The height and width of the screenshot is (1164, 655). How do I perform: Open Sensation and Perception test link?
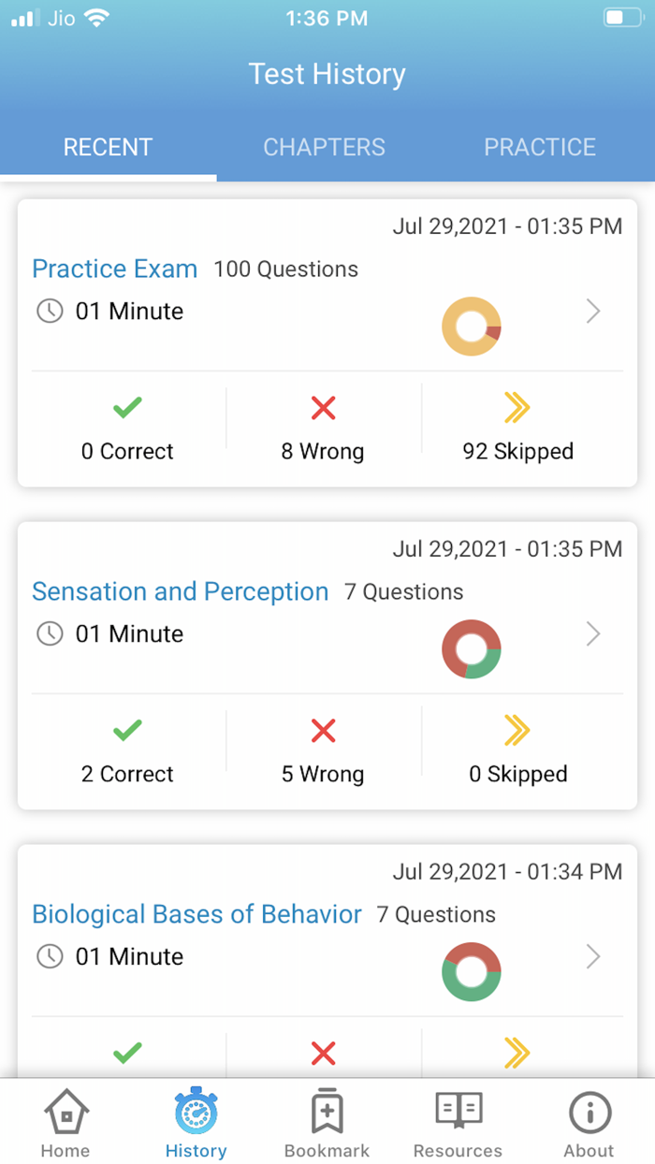181,591
